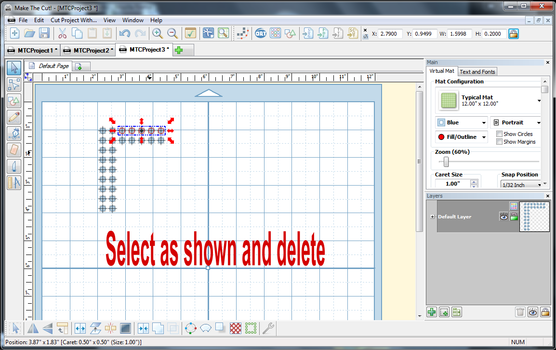Open the Window menu
556x350 pixels.
pos(133,20)
